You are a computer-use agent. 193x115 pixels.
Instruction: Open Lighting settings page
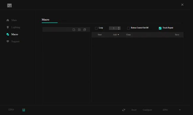pos(16,27)
